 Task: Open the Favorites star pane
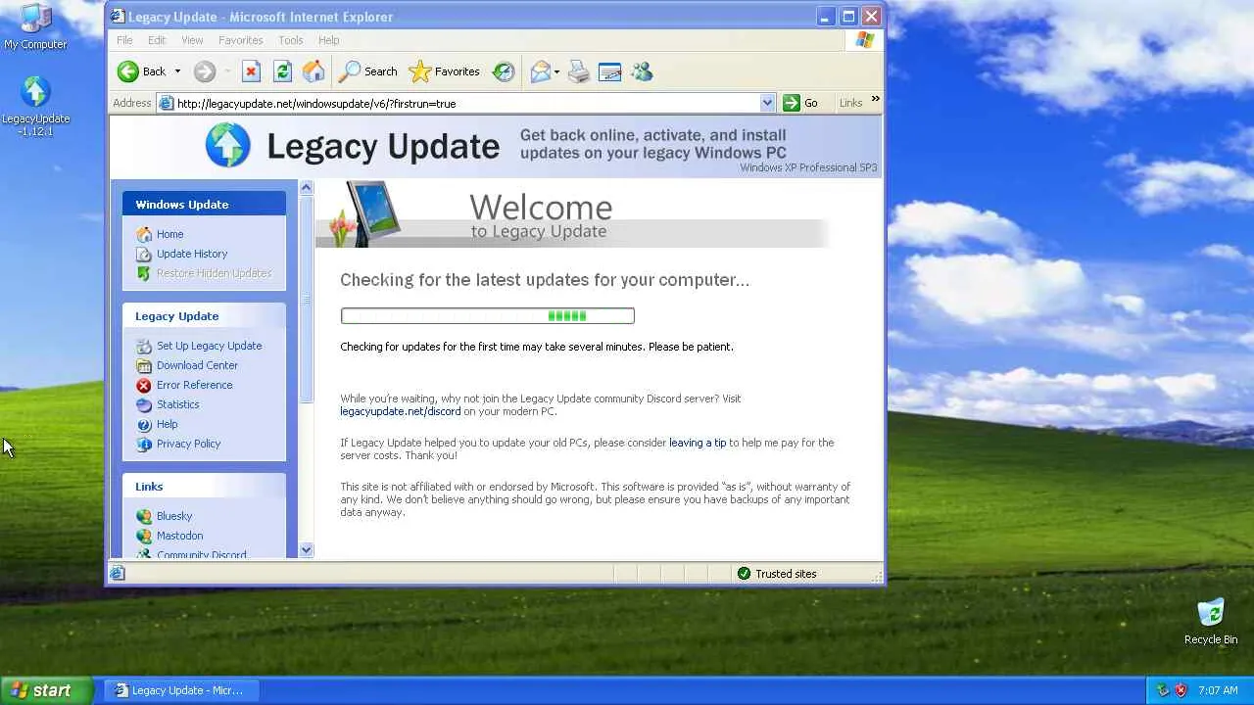pyautogui.click(x=445, y=71)
